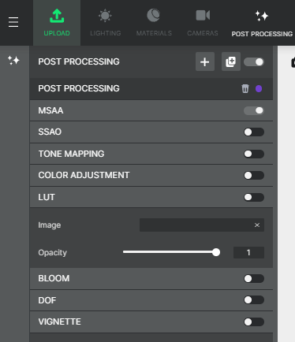
Task: Click the purple dot on preset row
Action: coord(259,89)
